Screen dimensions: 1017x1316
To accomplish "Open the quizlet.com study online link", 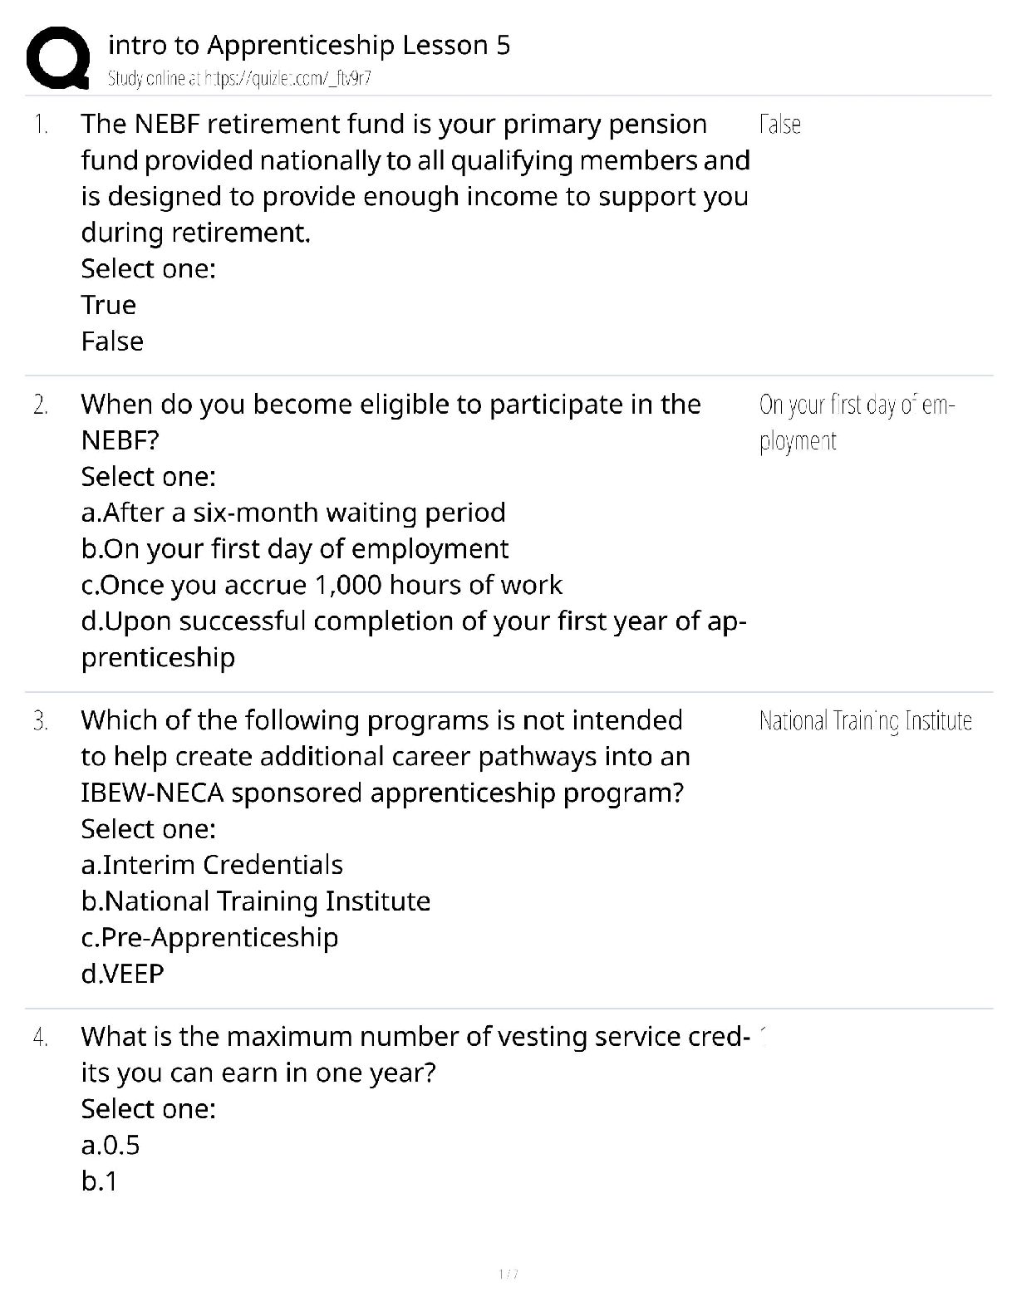I will (x=239, y=79).
